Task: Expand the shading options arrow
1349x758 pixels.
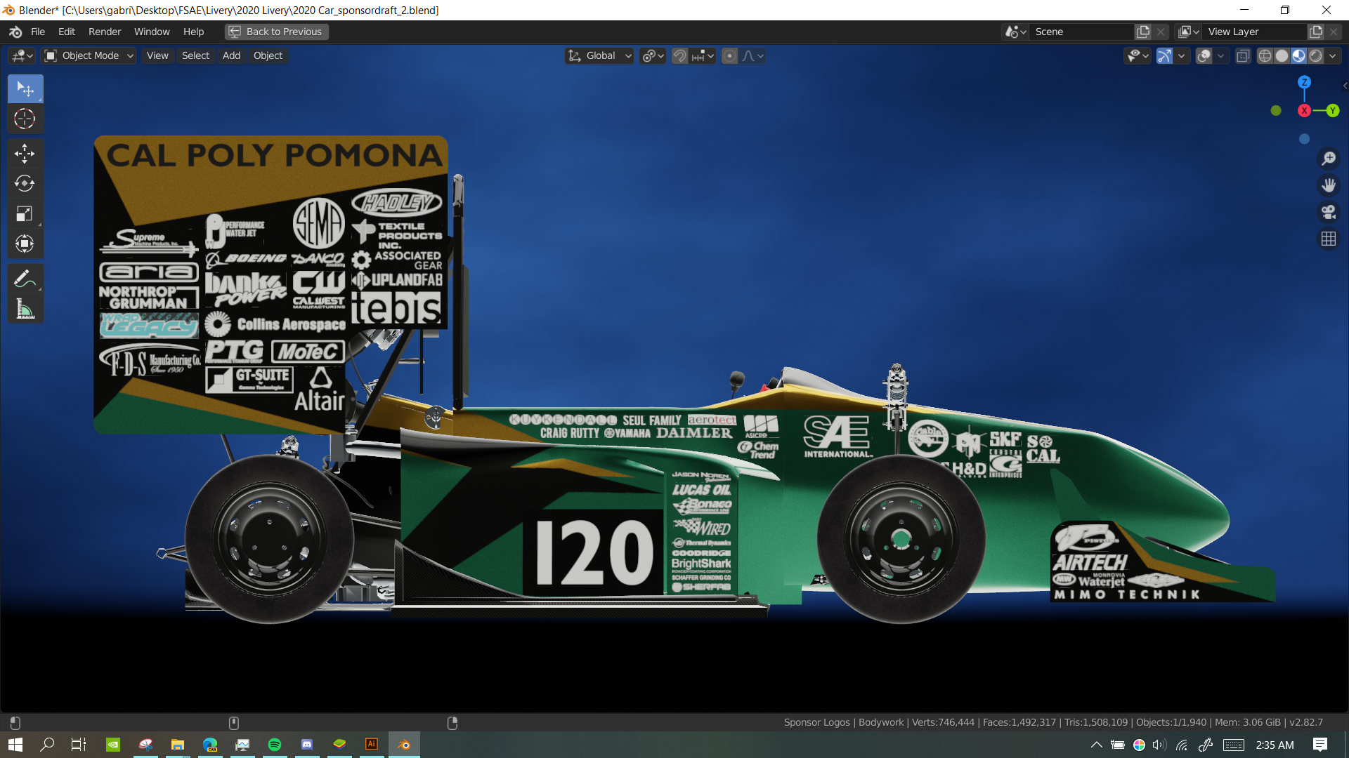Action: [x=1333, y=56]
